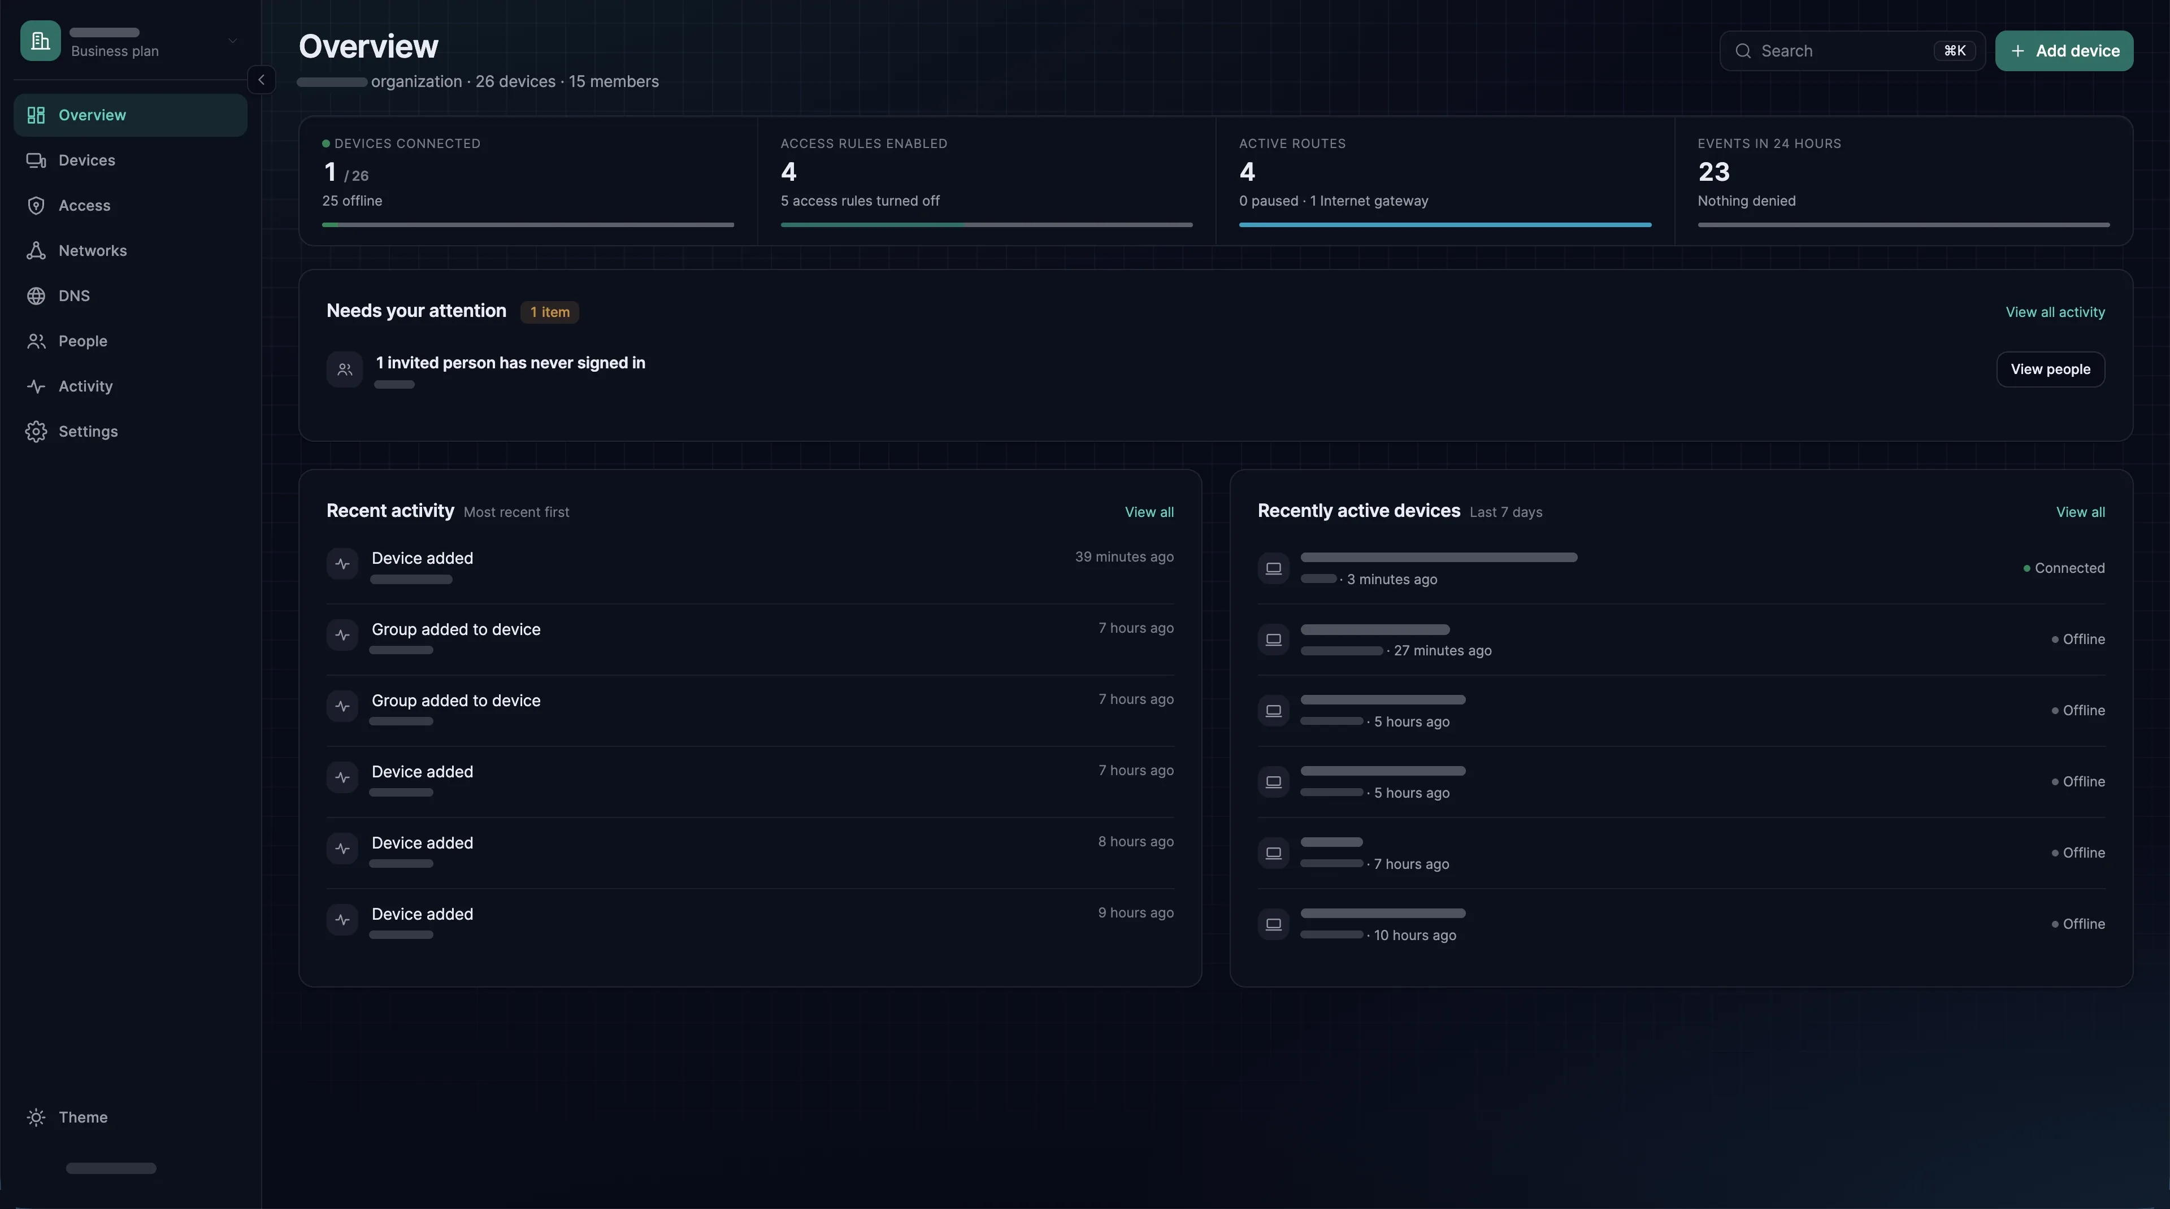The height and width of the screenshot is (1209, 2170).
Task: Click the ⌘K shortcut badge
Action: 1954,51
